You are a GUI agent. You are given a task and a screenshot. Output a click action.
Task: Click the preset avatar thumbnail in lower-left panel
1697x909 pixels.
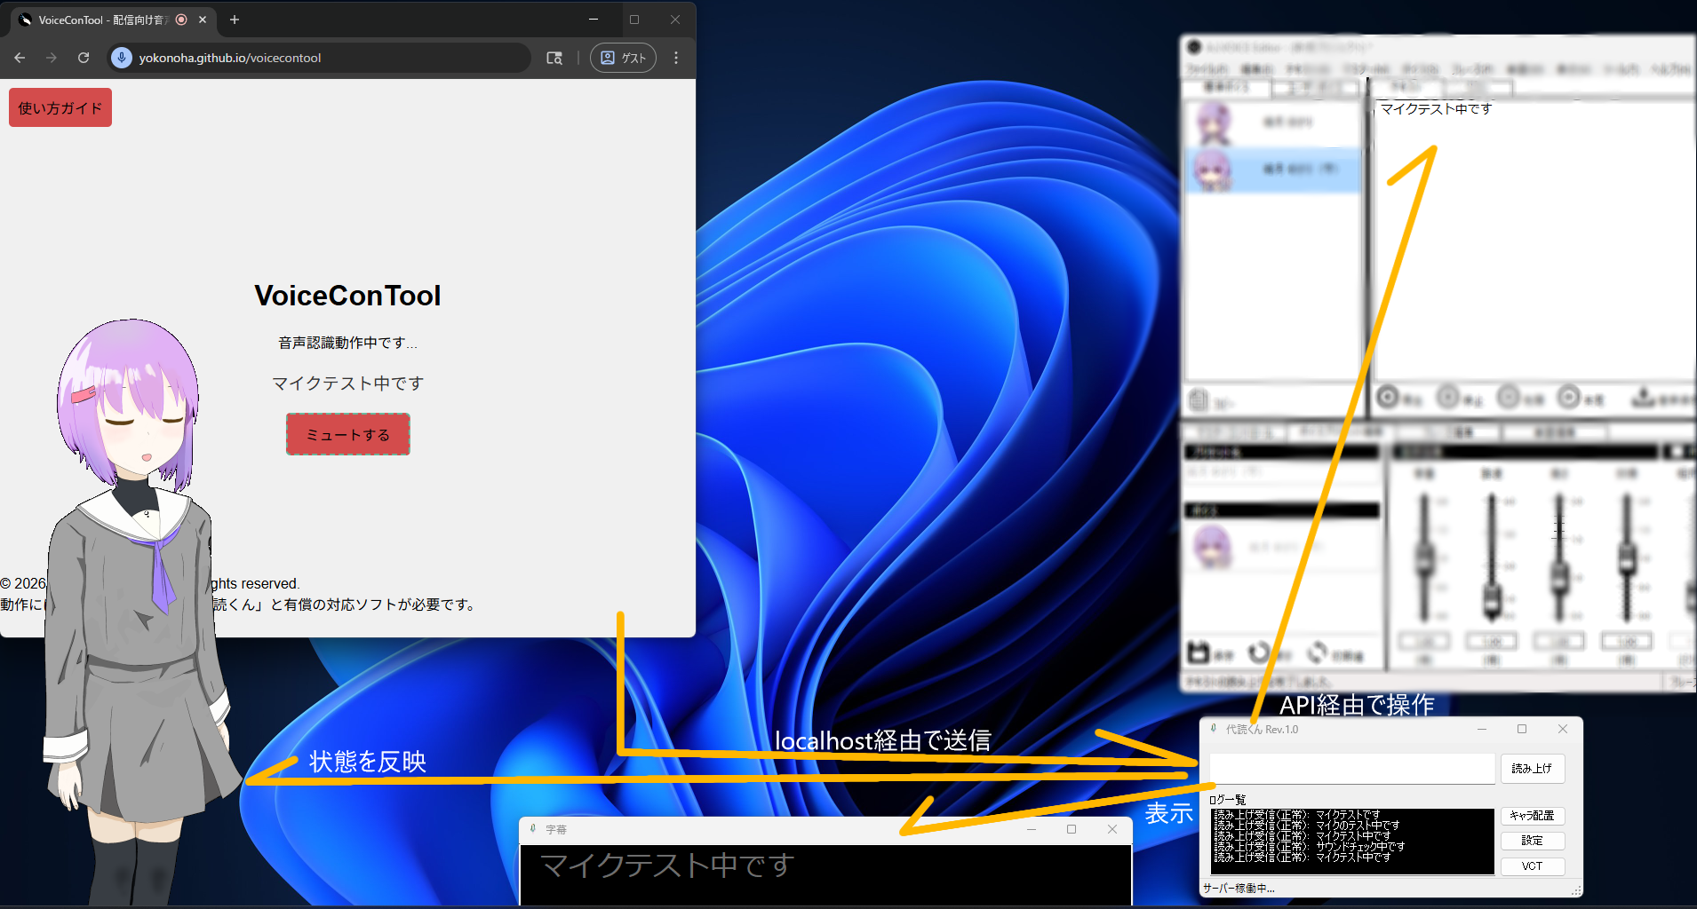click(1211, 547)
